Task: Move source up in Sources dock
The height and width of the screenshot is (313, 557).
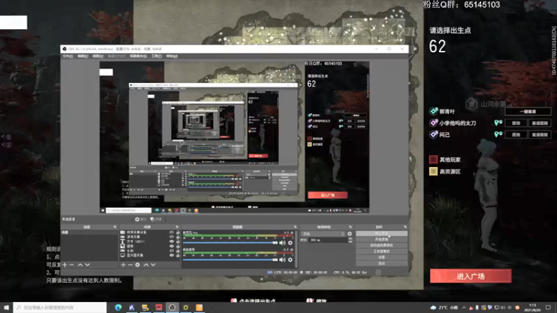Action: (x=146, y=265)
